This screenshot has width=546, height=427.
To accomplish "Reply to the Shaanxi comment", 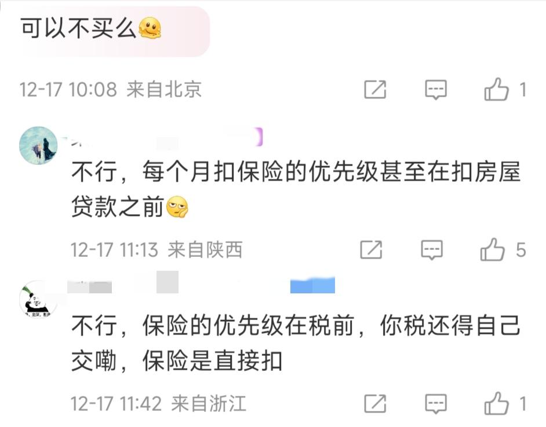I will [x=432, y=250].
